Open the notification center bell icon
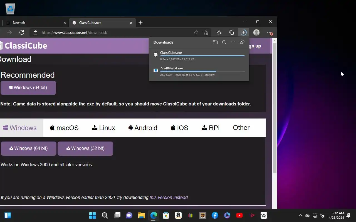Viewport: 356px width, 222px height. (x=348, y=215)
